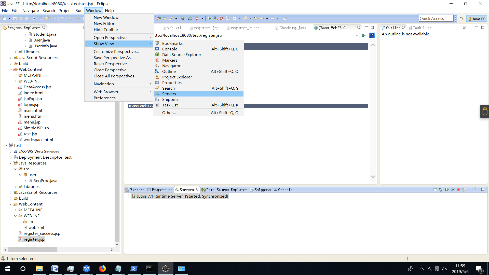Start server in profiling mode icon
The image size is (489, 275).
click(453, 190)
